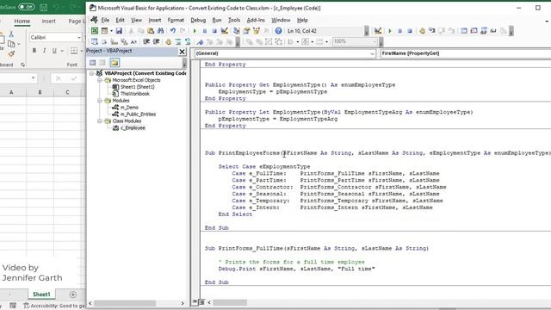Open the Calibri font dropdown in Excel
The image size is (551, 310).
pyautogui.click(x=78, y=37)
